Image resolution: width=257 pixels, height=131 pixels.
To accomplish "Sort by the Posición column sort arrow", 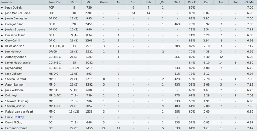I will click(66, 2).
